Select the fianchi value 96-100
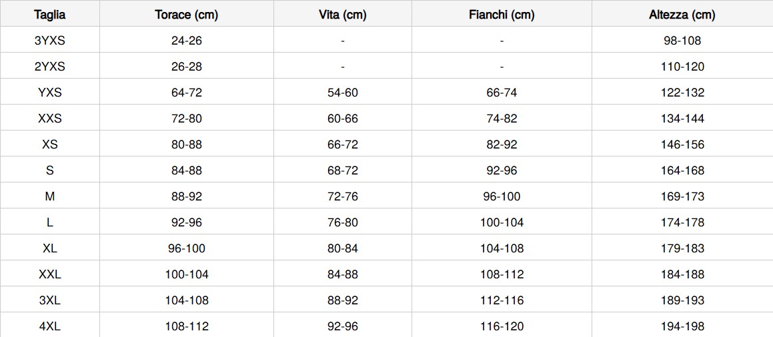773x337 pixels. coord(502,196)
